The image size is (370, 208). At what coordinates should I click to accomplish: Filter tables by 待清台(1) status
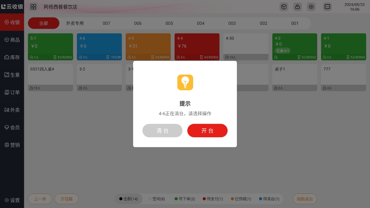click(269, 199)
